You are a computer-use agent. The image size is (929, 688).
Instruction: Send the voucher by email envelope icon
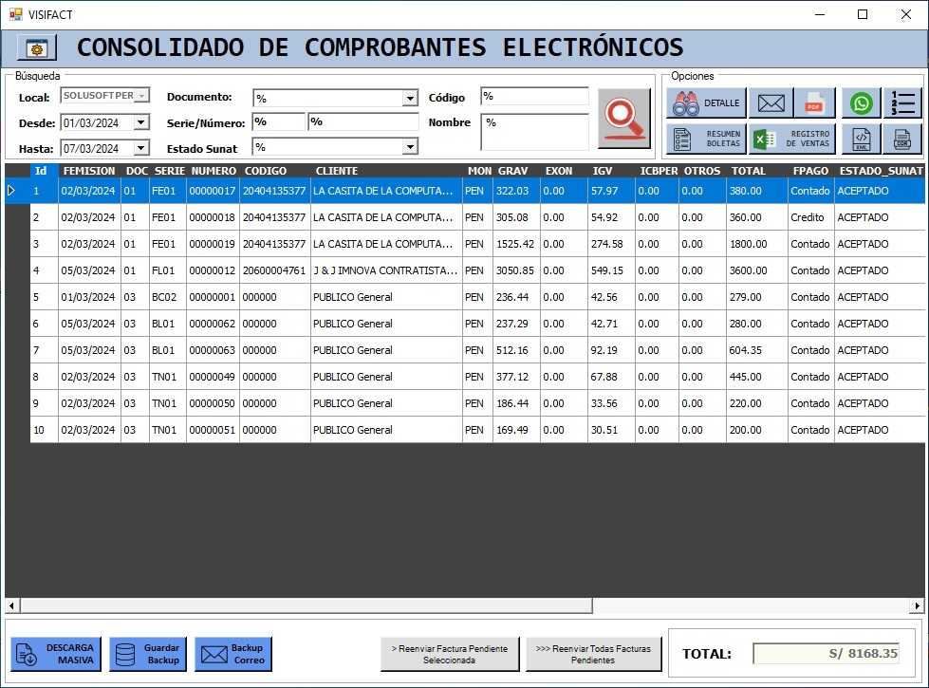pos(772,103)
